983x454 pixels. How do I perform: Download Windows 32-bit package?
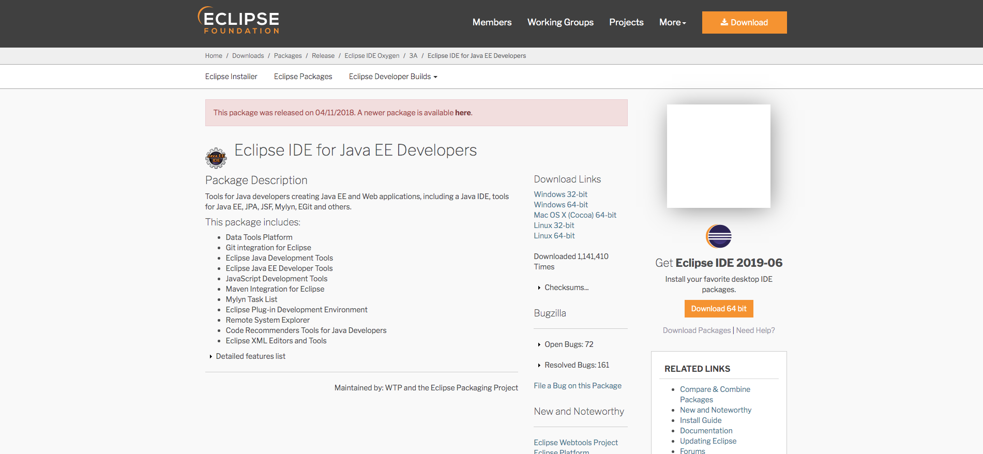(x=561, y=194)
